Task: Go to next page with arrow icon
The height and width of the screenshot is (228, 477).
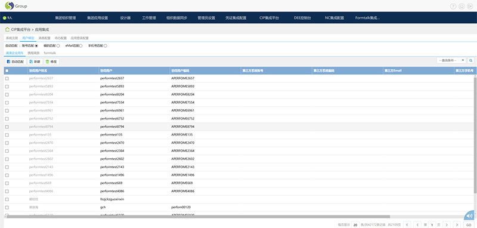Action: coord(446,224)
